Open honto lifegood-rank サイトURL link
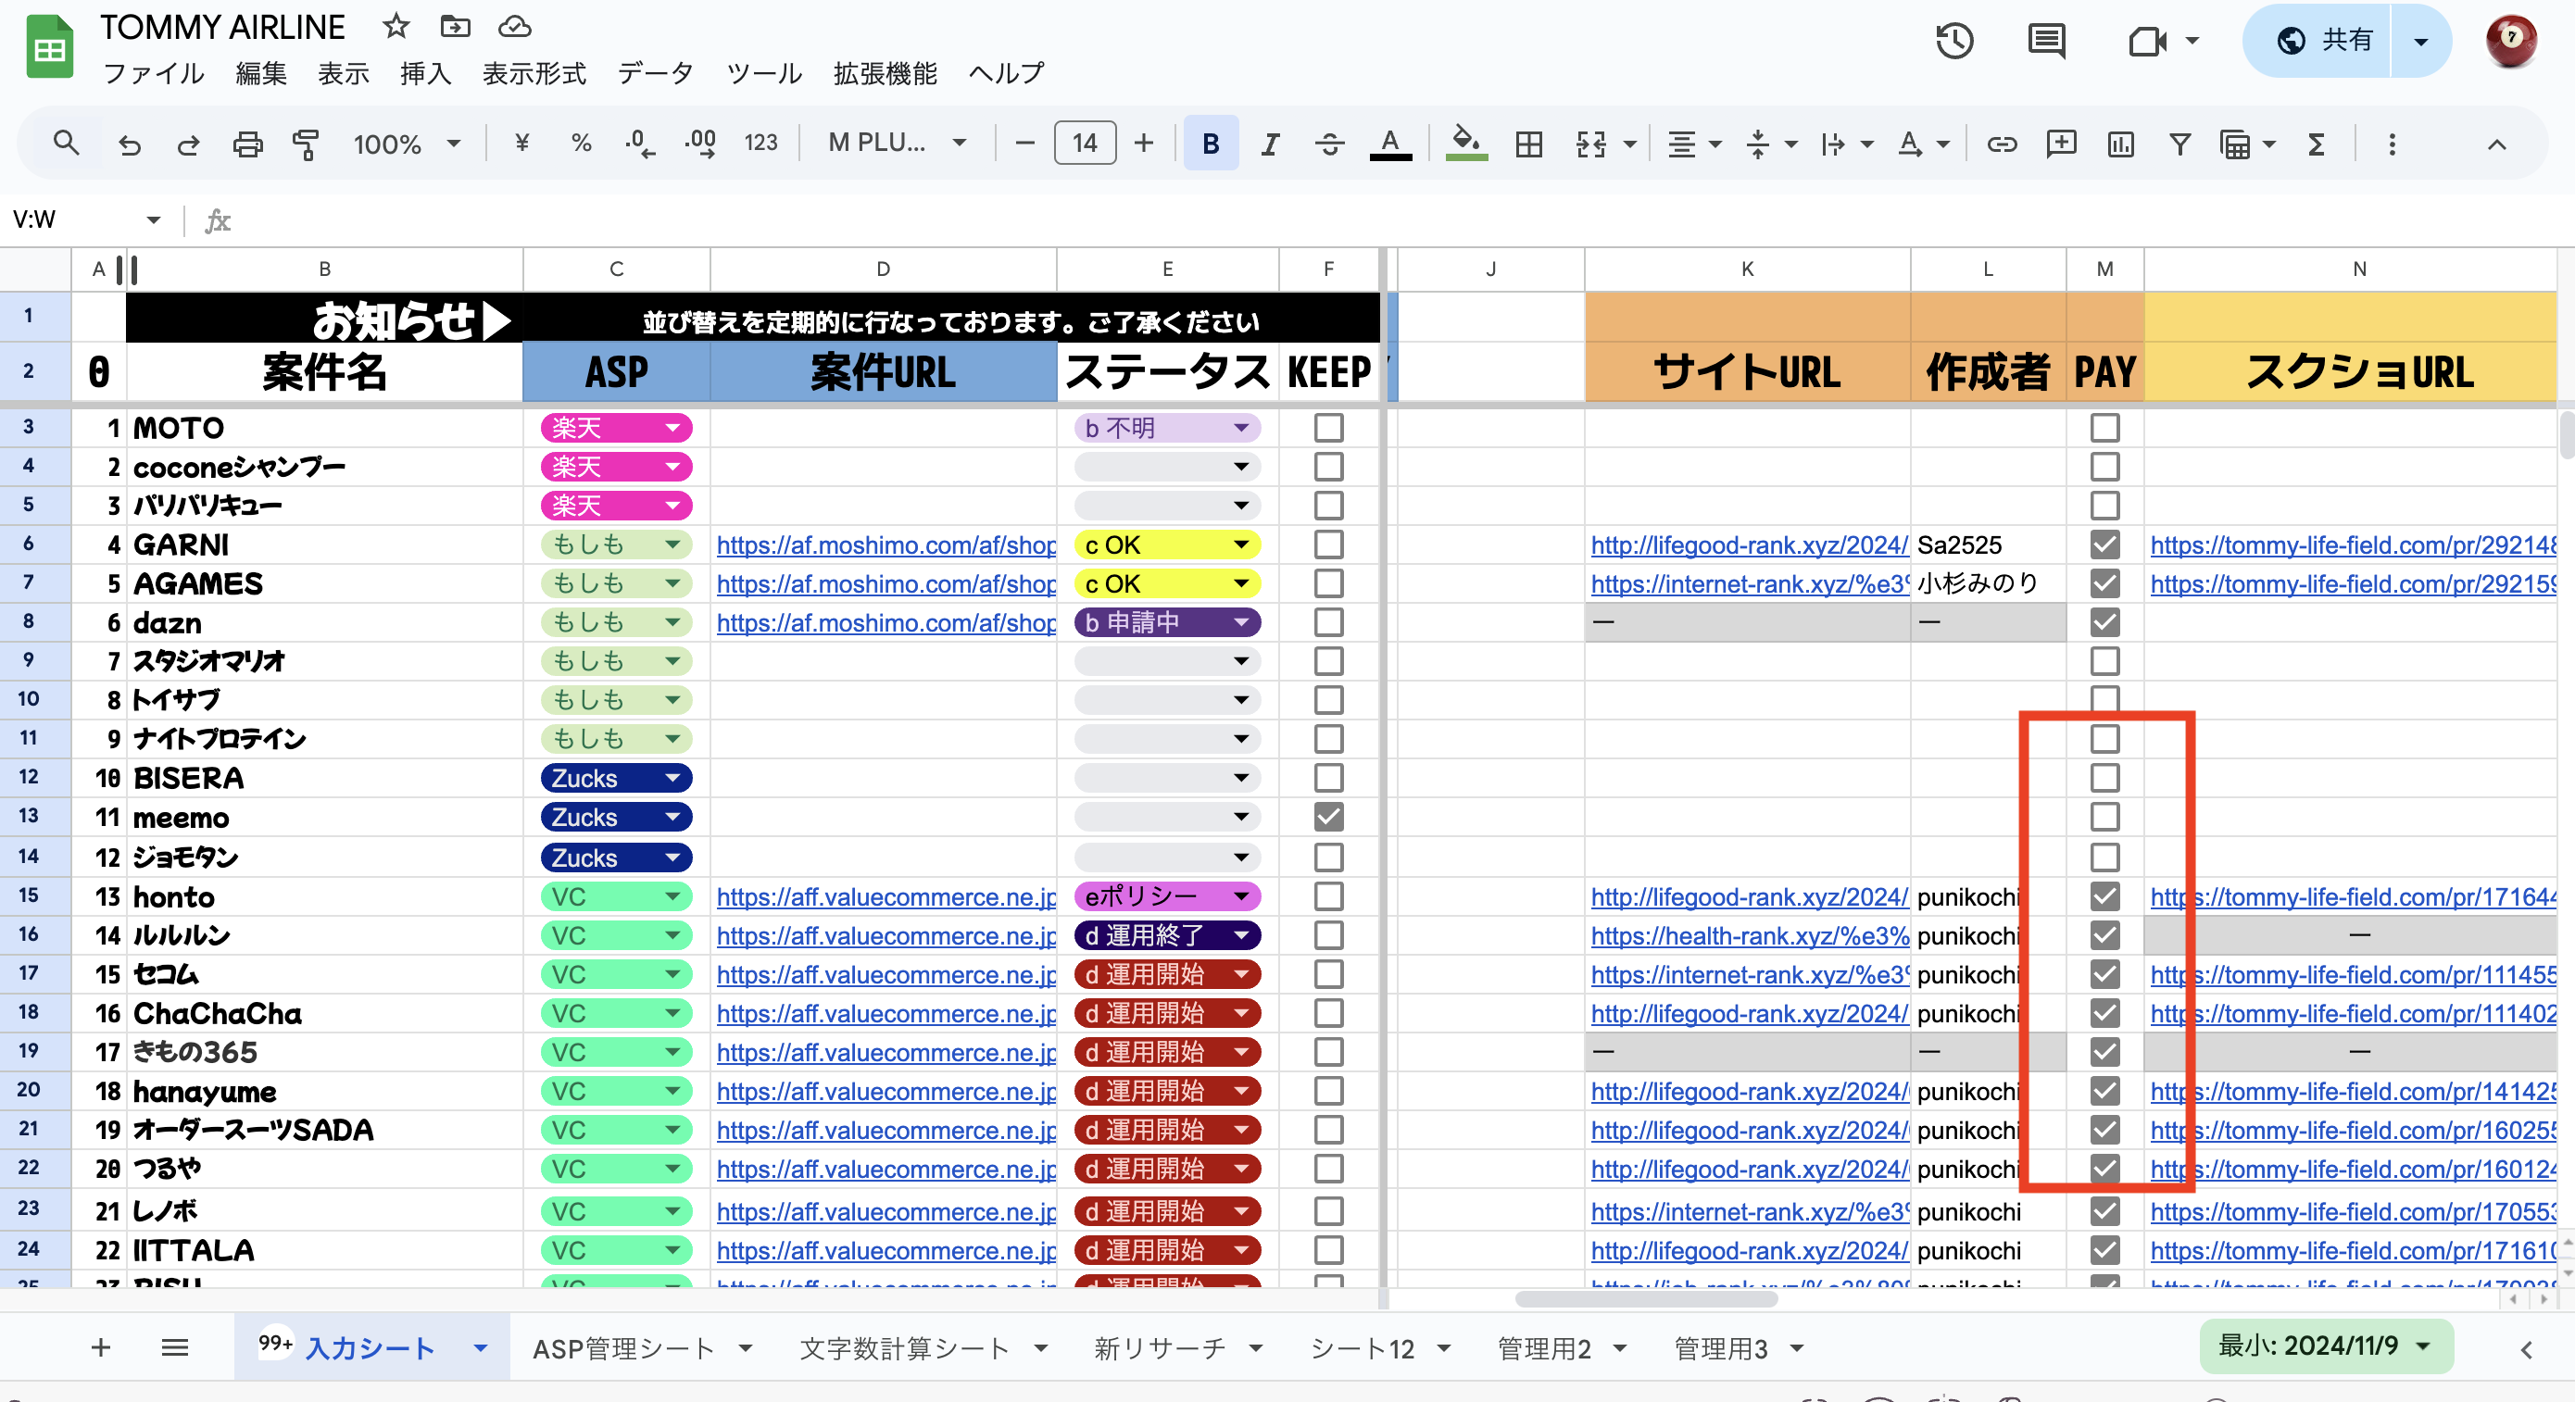Image resolution: width=2575 pixels, height=1402 pixels. 1749,896
